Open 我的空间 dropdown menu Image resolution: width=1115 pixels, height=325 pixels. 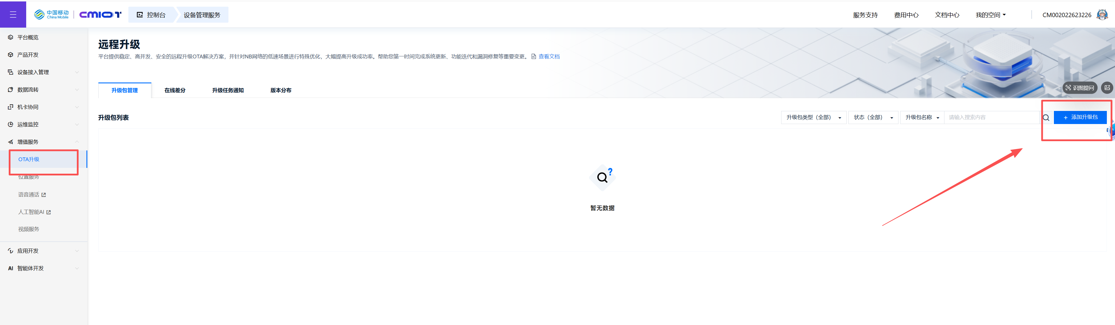pos(990,15)
